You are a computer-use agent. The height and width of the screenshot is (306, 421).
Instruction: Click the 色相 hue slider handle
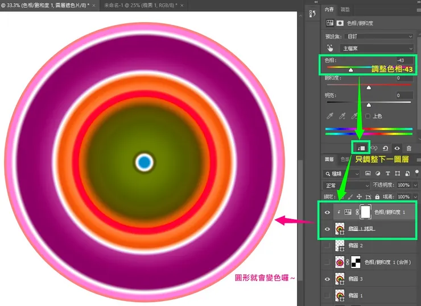(350, 70)
